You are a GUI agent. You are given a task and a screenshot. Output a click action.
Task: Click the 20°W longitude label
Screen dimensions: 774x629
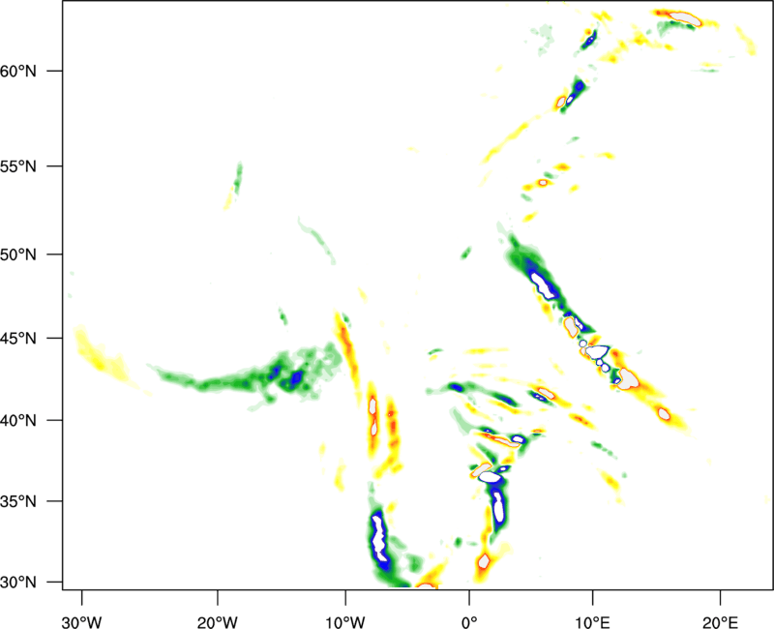(x=218, y=622)
